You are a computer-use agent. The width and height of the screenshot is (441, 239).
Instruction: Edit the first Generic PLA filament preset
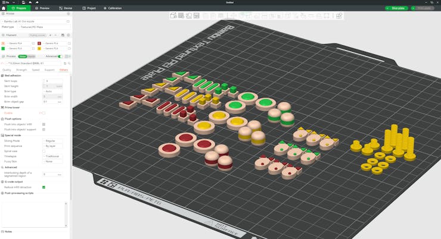click(x=33, y=43)
